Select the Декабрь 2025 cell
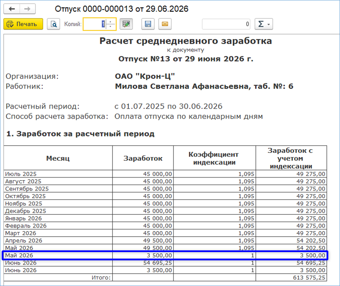The width and height of the screenshot is (340, 286). (x=58, y=211)
